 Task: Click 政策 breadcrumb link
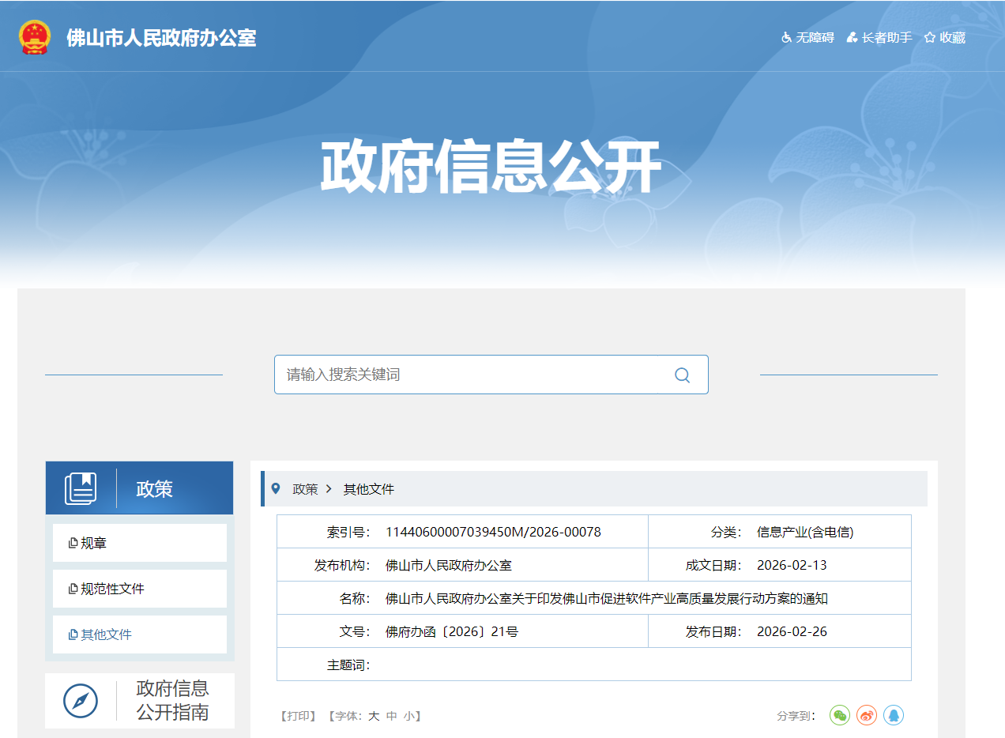[305, 489]
